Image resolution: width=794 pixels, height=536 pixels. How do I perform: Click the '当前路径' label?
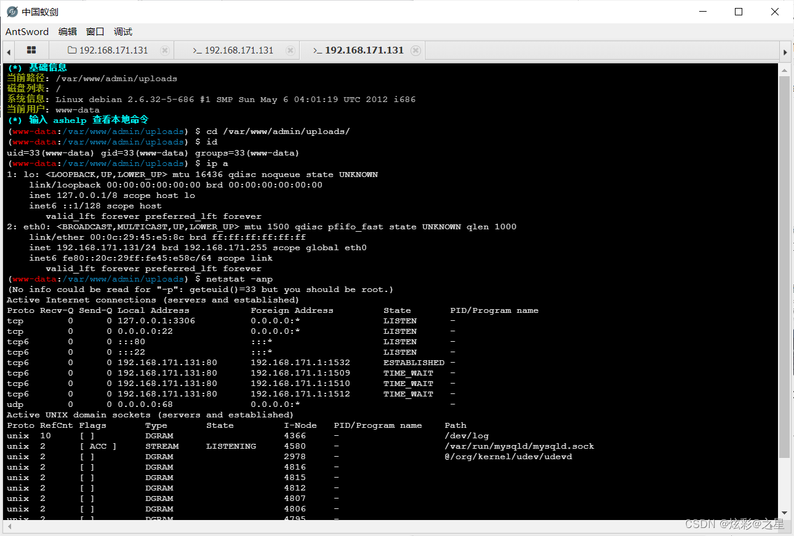point(26,79)
